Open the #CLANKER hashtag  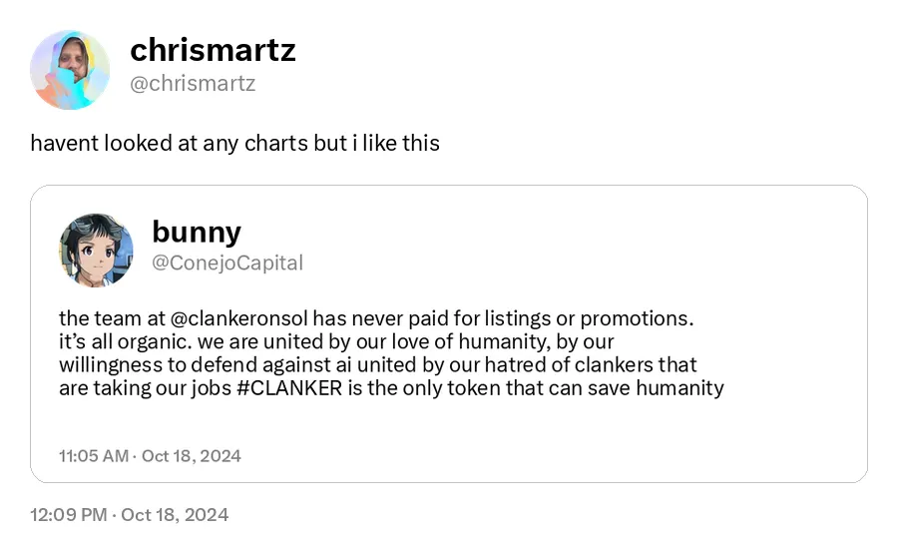coord(288,388)
